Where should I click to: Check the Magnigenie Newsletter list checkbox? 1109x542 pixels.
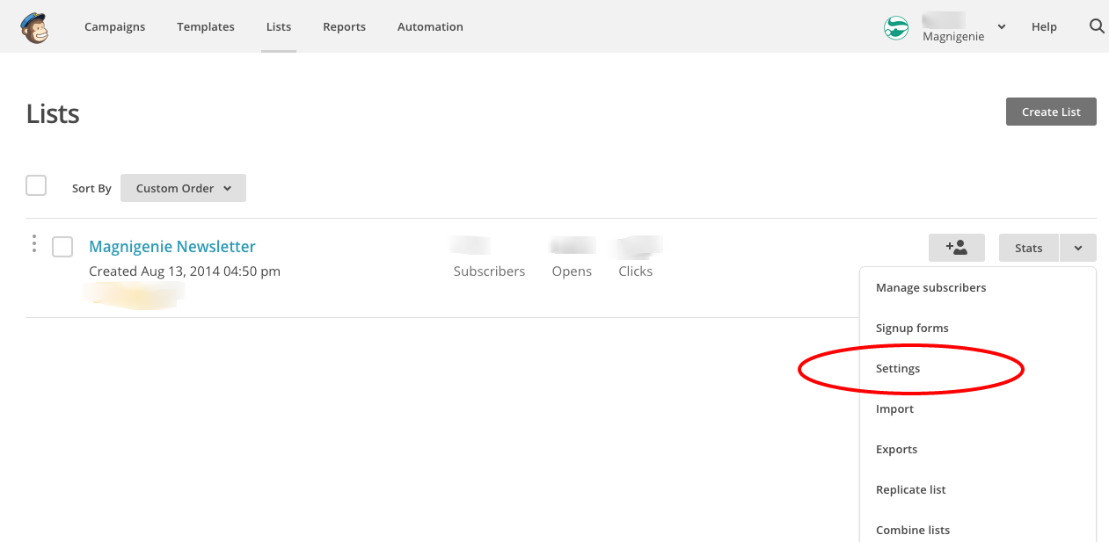62,247
